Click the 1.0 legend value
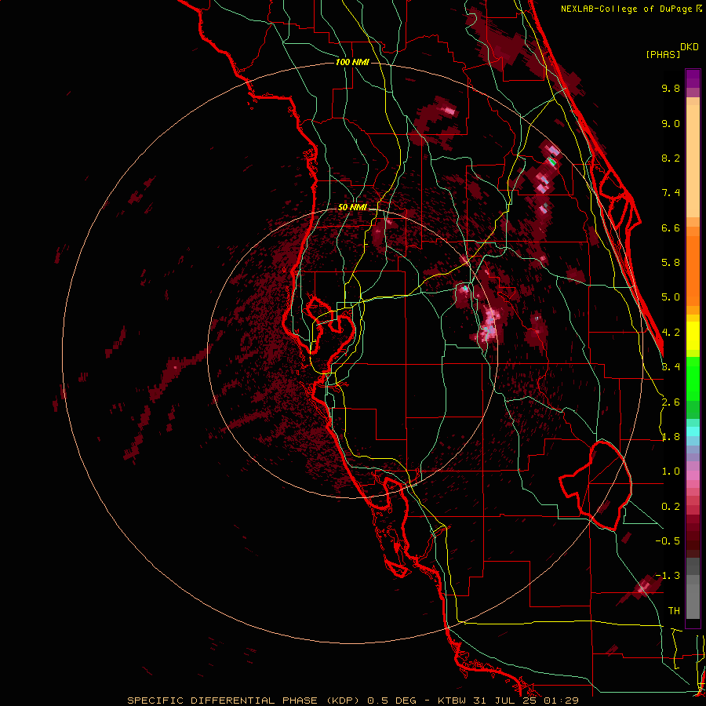Image resolution: width=706 pixels, height=706 pixels. (x=671, y=471)
